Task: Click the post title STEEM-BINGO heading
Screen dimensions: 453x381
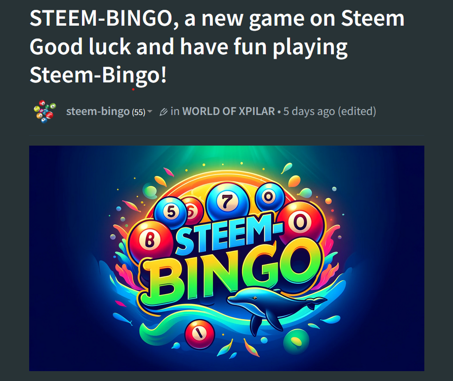Action: coord(217,46)
